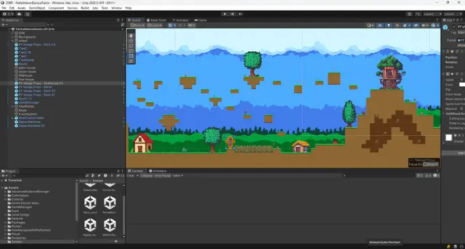Viewport: 465px width, 249px height.
Task: Open the GameObject menu
Action: 37,8
